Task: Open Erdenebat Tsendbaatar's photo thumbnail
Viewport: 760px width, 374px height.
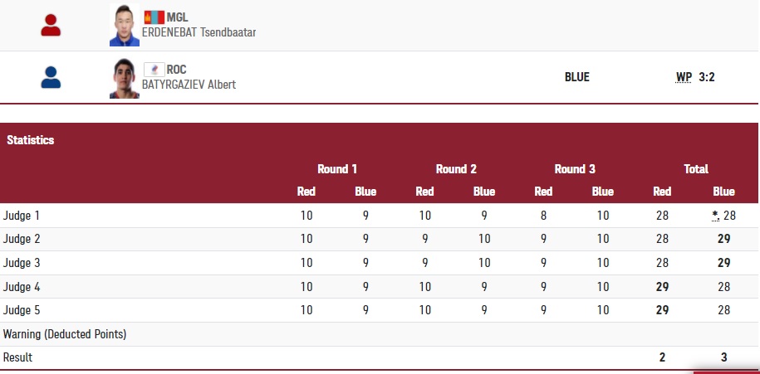Action: (125, 26)
